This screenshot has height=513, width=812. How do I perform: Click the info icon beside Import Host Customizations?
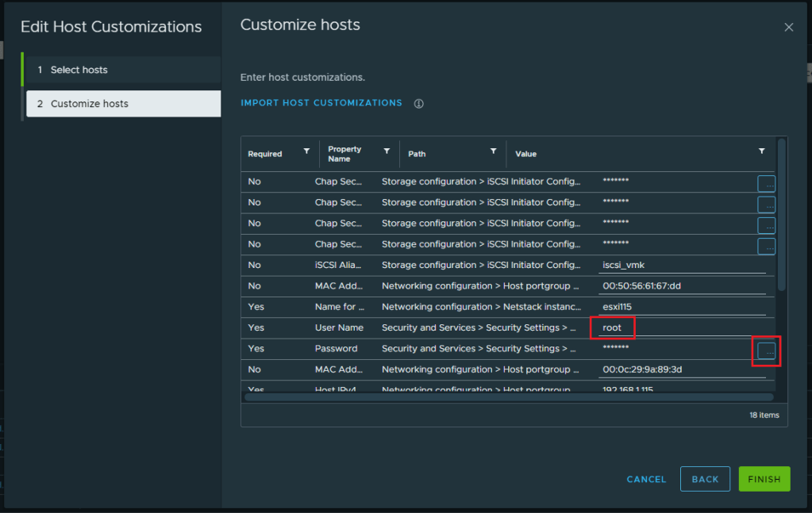(418, 104)
